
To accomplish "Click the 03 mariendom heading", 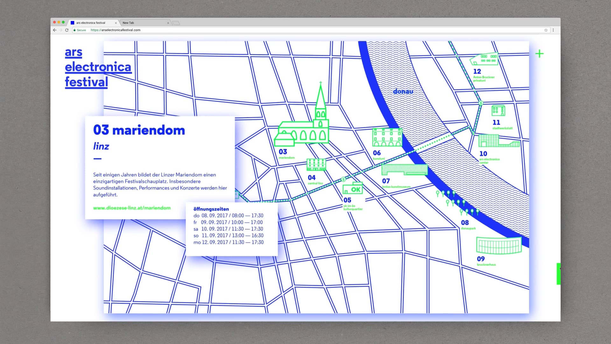I will click(x=139, y=130).
